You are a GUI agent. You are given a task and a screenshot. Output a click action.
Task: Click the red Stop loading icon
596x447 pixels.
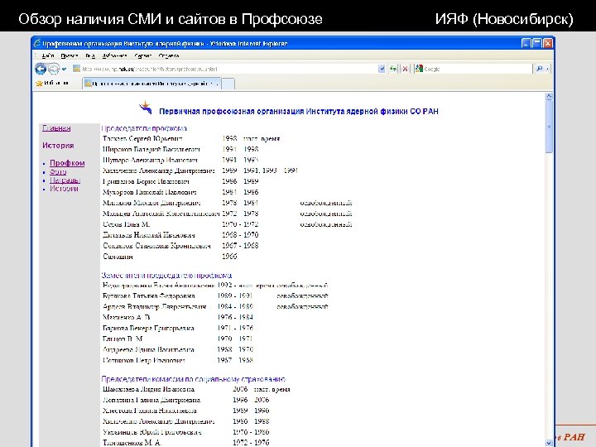[405, 69]
